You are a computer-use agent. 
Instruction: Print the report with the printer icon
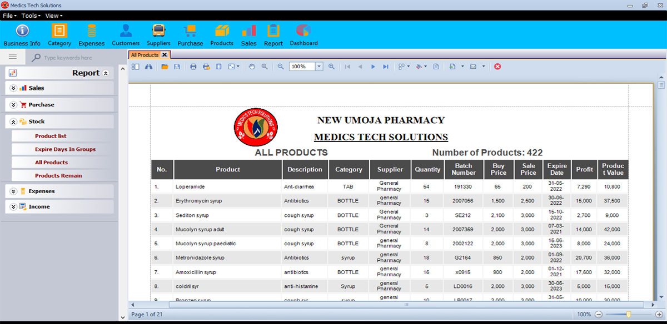[193, 67]
